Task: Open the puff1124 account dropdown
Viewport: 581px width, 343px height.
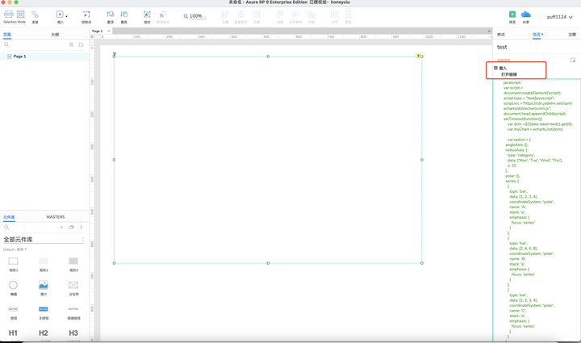Action: point(559,17)
